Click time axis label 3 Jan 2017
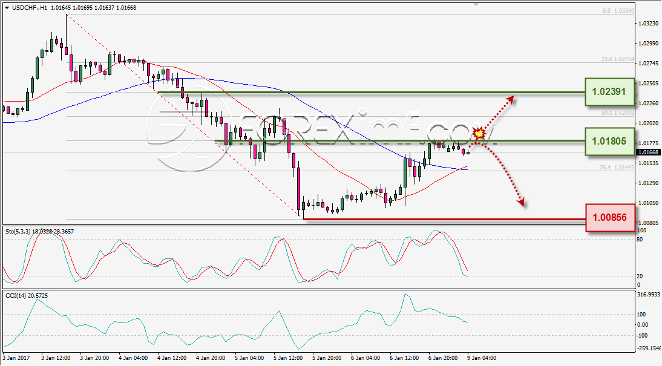 coord(16,358)
